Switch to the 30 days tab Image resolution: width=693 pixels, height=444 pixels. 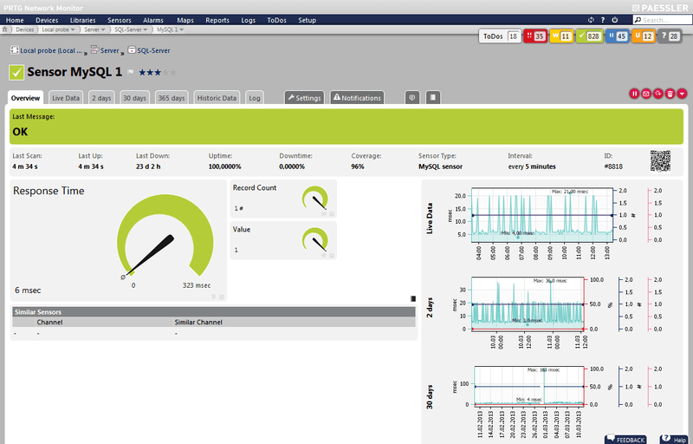click(134, 98)
